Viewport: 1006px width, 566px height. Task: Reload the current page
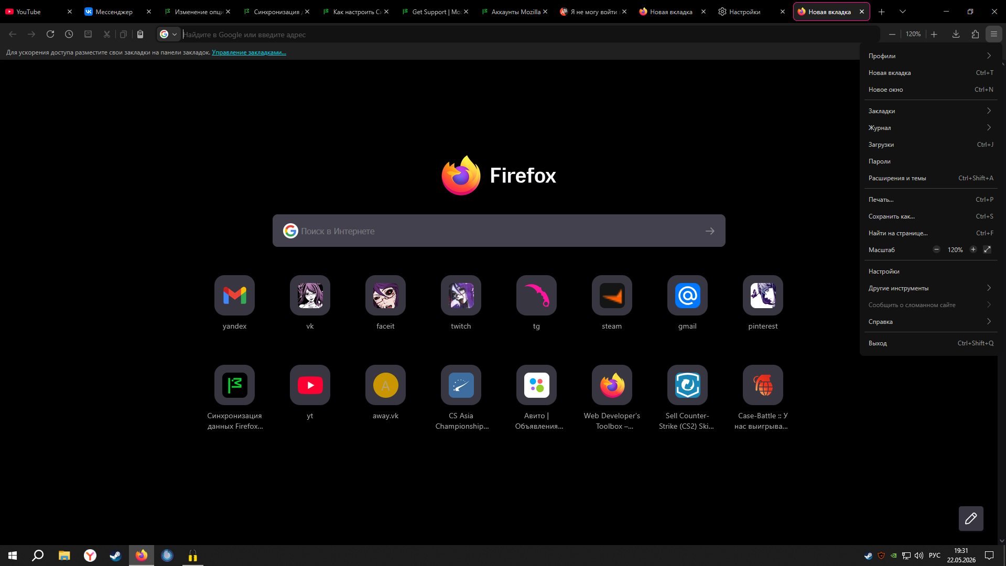coord(50,34)
